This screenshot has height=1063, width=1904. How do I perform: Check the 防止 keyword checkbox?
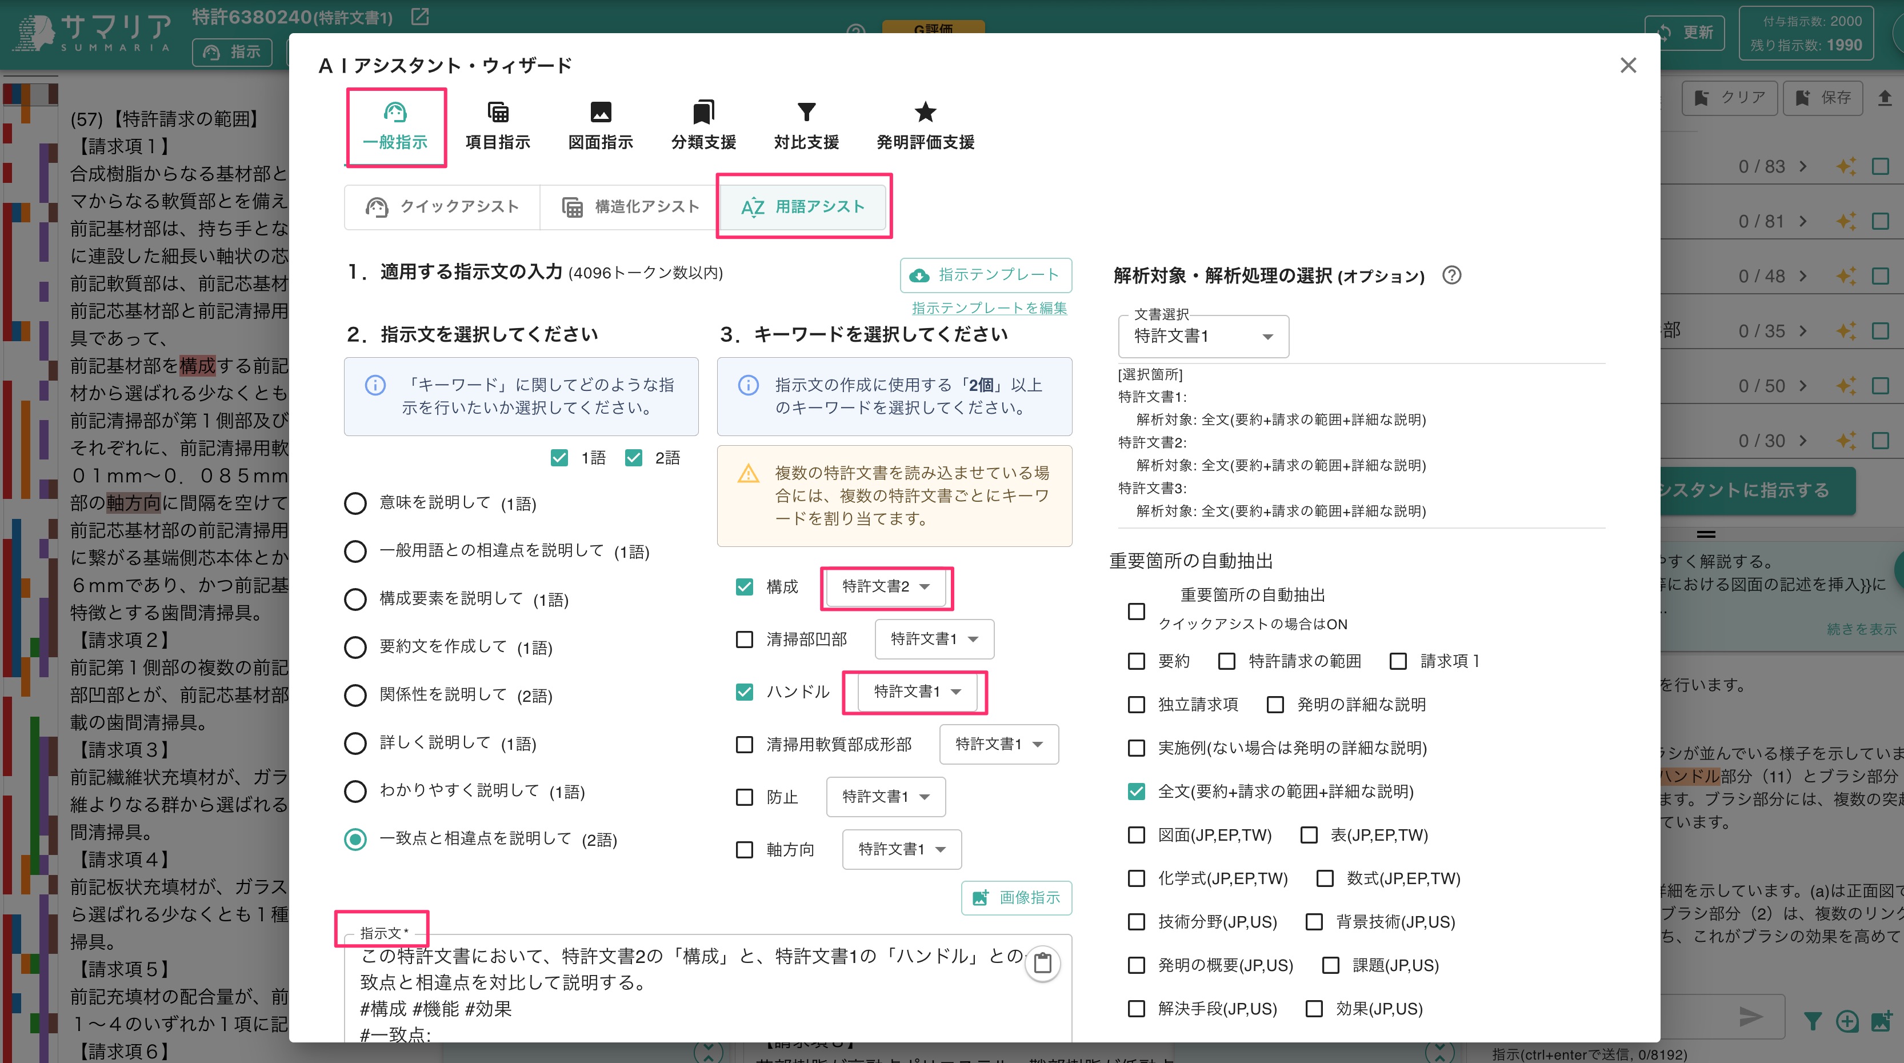[x=745, y=798]
